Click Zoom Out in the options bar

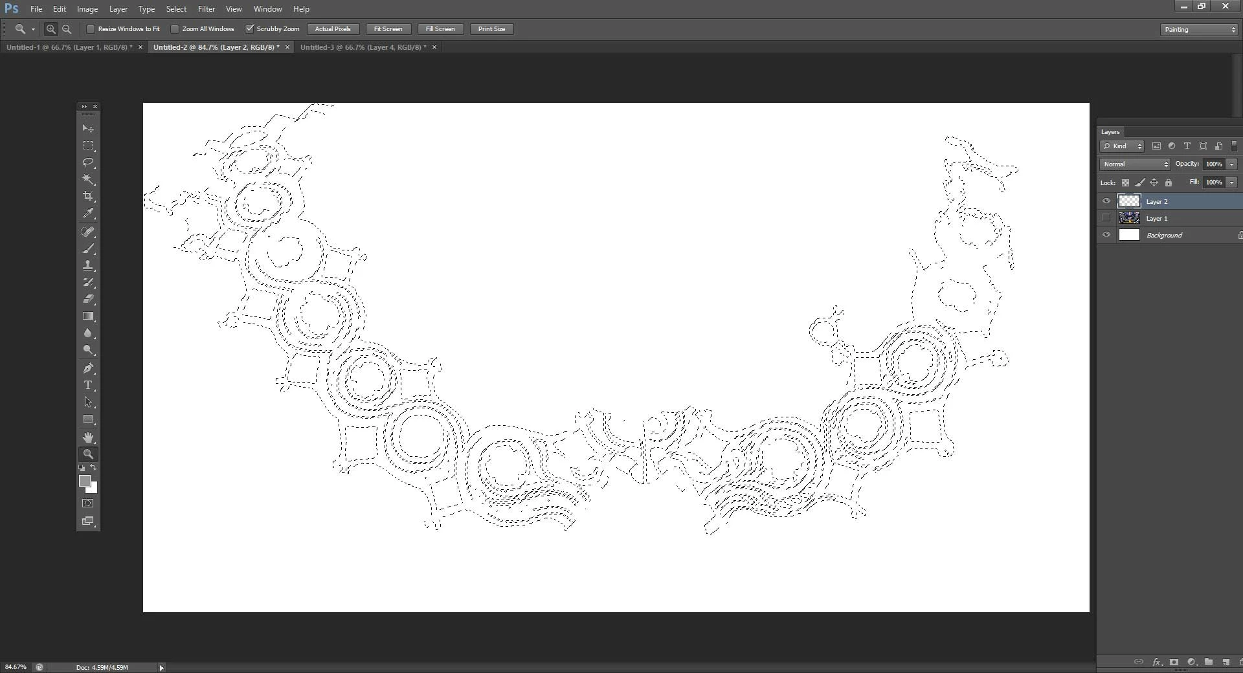point(66,29)
